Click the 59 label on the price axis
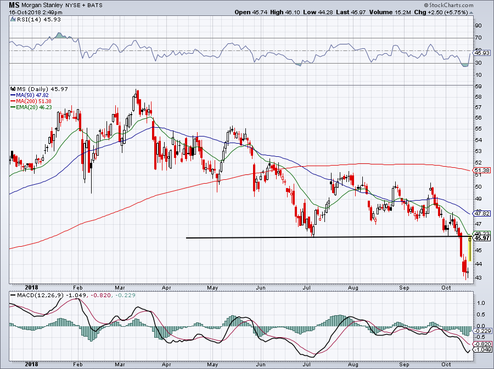494x369 pixels. (478, 87)
